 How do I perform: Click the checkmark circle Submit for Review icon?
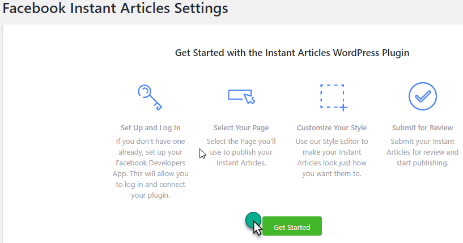coord(423,96)
